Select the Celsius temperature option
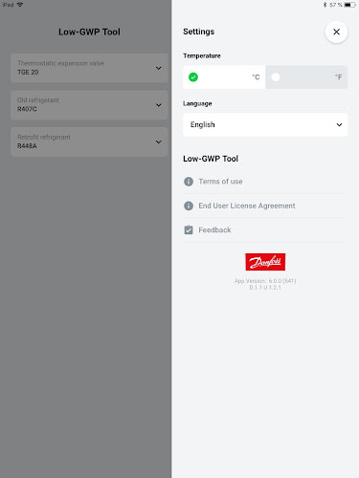The height and width of the screenshot is (478, 359). (x=224, y=77)
